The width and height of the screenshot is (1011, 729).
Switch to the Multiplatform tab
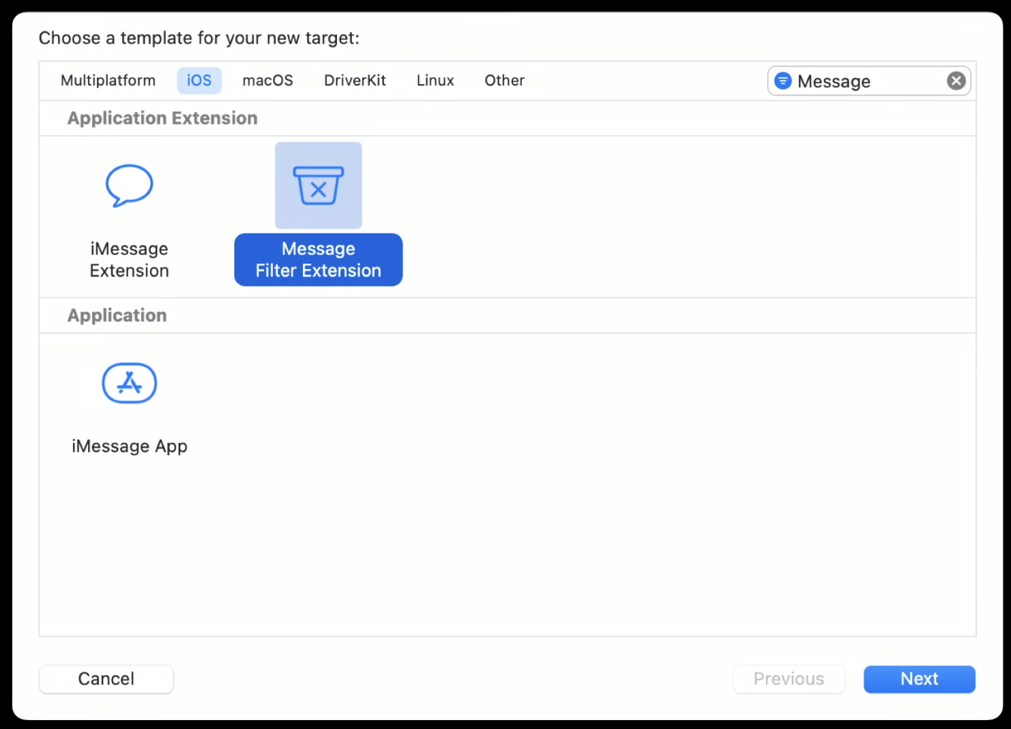tap(108, 81)
